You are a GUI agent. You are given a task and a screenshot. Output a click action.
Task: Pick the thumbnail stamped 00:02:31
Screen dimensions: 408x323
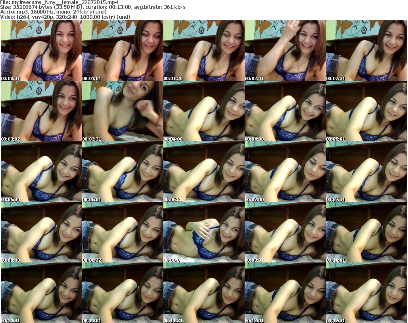pos(367,51)
